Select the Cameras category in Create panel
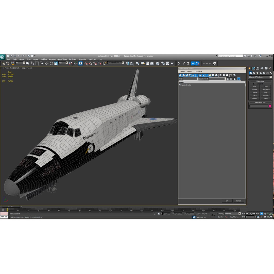This screenshot has height=274, width=274. point(261,73)
